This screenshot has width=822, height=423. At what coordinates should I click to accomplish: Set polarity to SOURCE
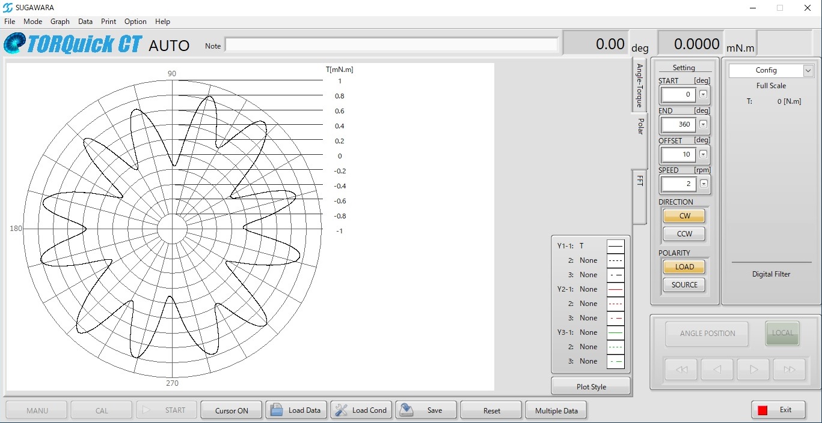684,285
